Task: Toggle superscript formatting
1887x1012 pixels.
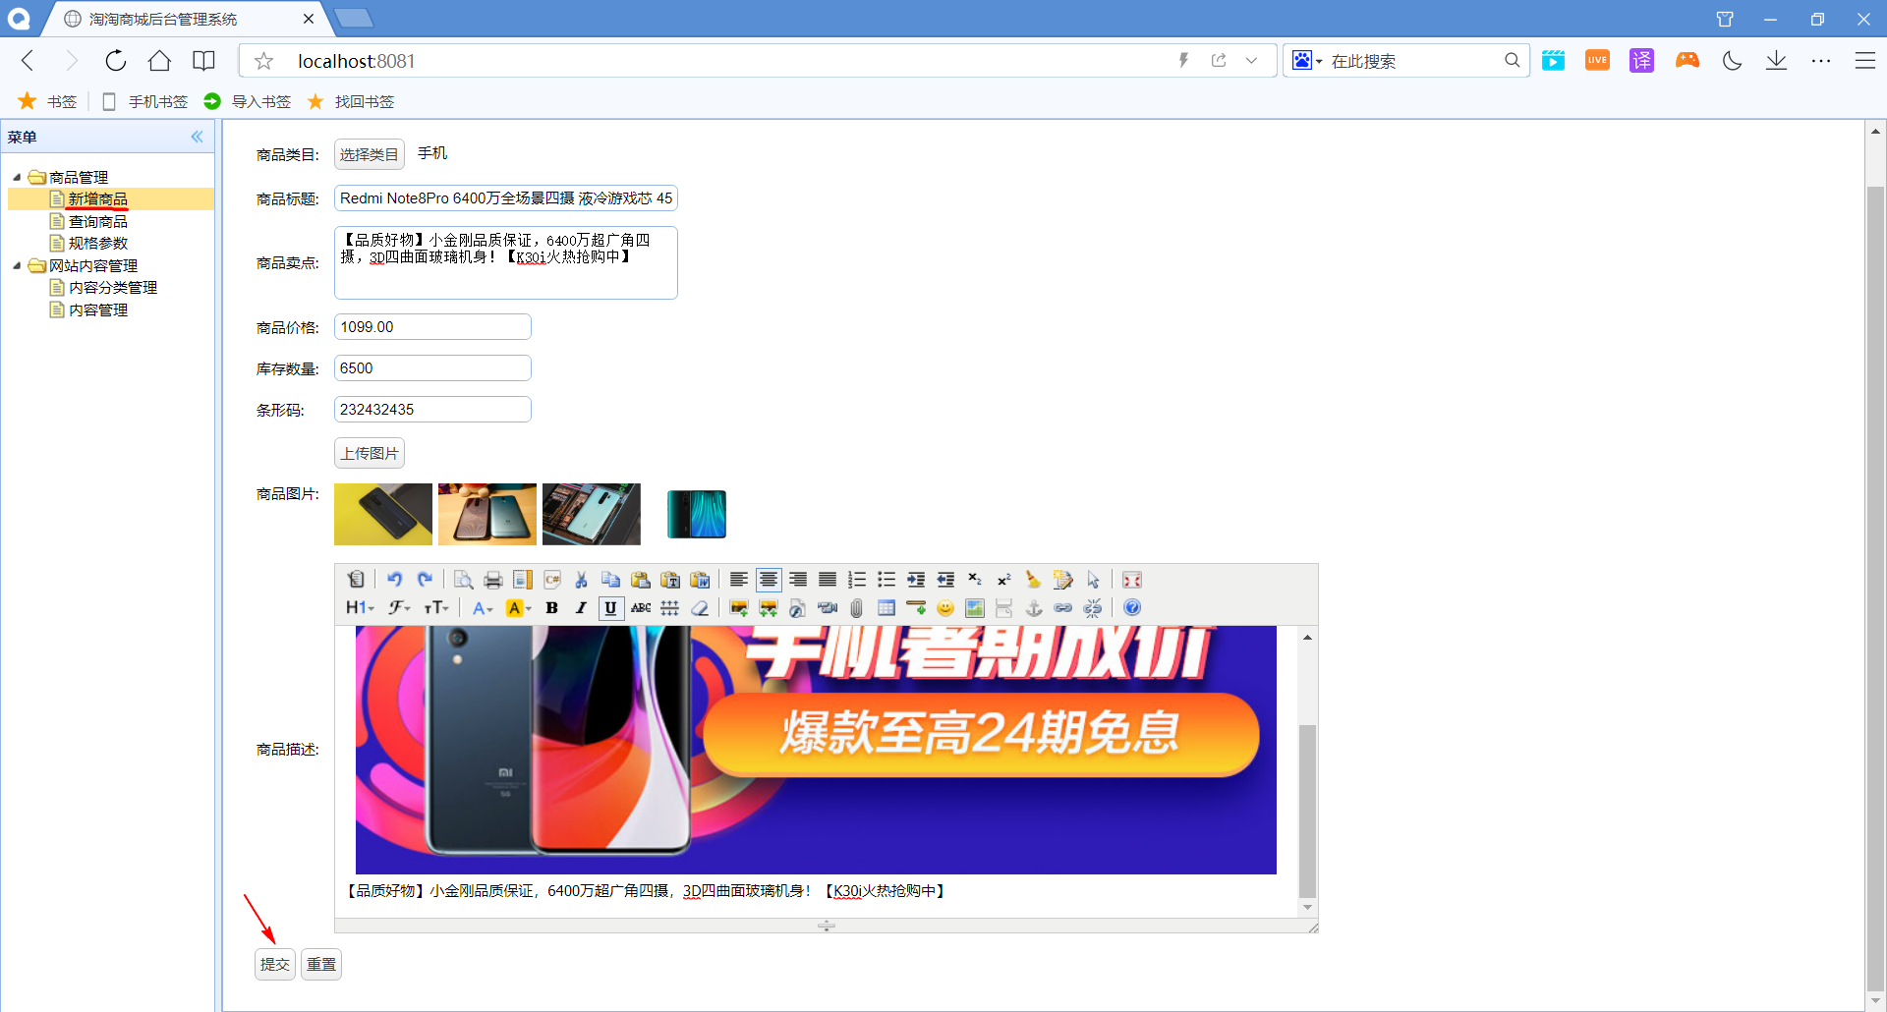Action: pyautogui.click(x=1003, y=580)
